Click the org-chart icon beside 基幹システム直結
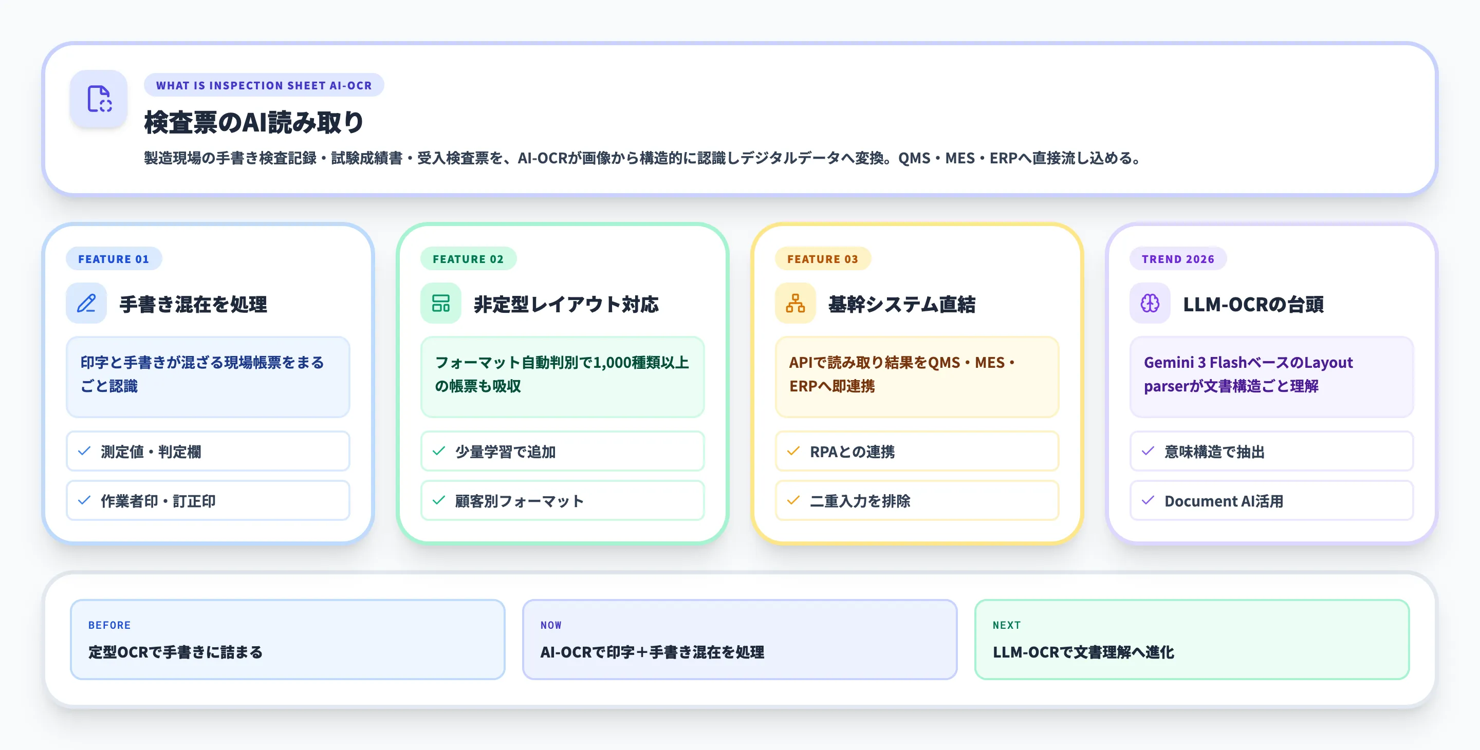 pos(795,303)
